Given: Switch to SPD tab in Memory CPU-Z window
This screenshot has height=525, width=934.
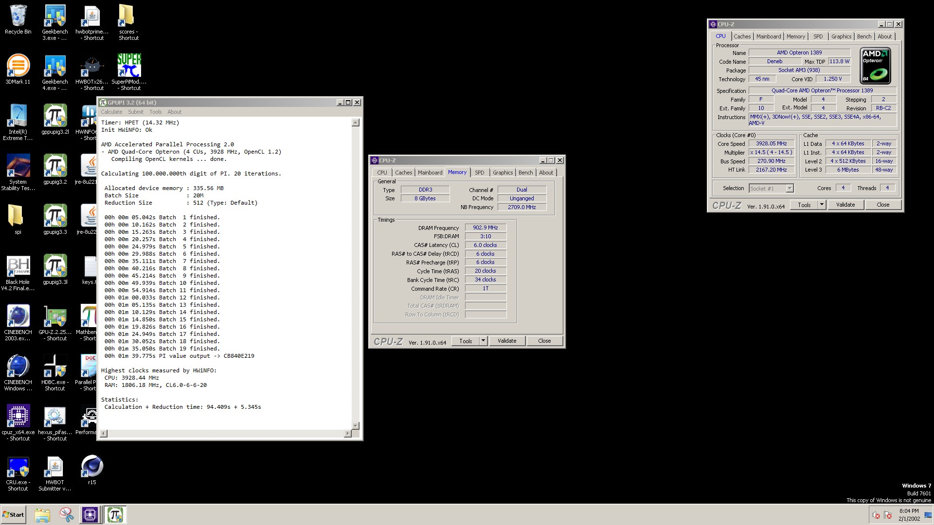Looking at the screenshot, I should (x=480, y=173).
